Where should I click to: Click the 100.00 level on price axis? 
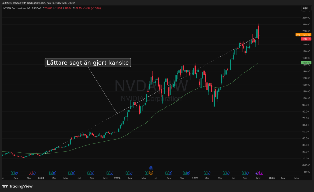click(305, 98)
